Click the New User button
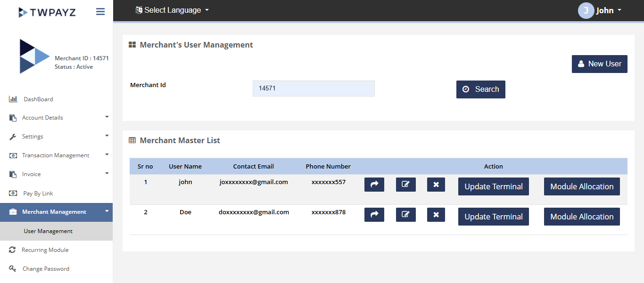The width and height of the screenshot is (644, 283). pos(599,64)
